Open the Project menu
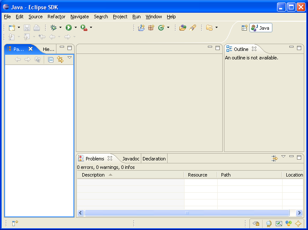Screen dimensions: 308x230 (x=120, y=17)
